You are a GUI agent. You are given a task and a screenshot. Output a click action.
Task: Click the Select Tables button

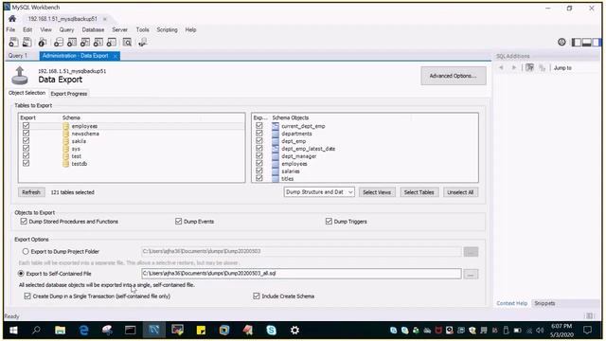[419, 192]
